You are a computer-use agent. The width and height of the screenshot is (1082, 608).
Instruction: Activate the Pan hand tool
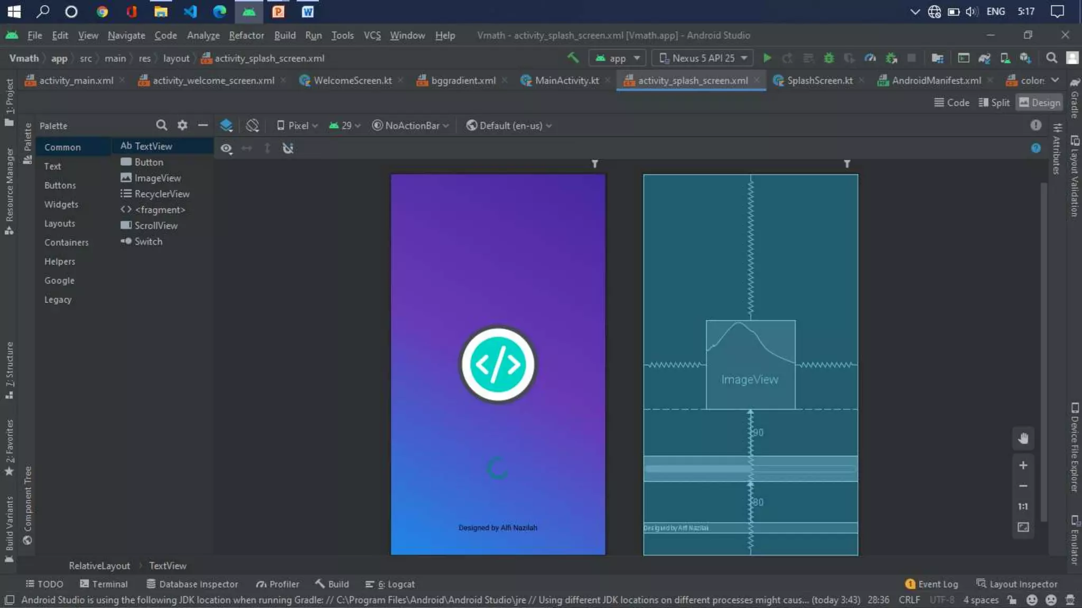point(1023,438)
